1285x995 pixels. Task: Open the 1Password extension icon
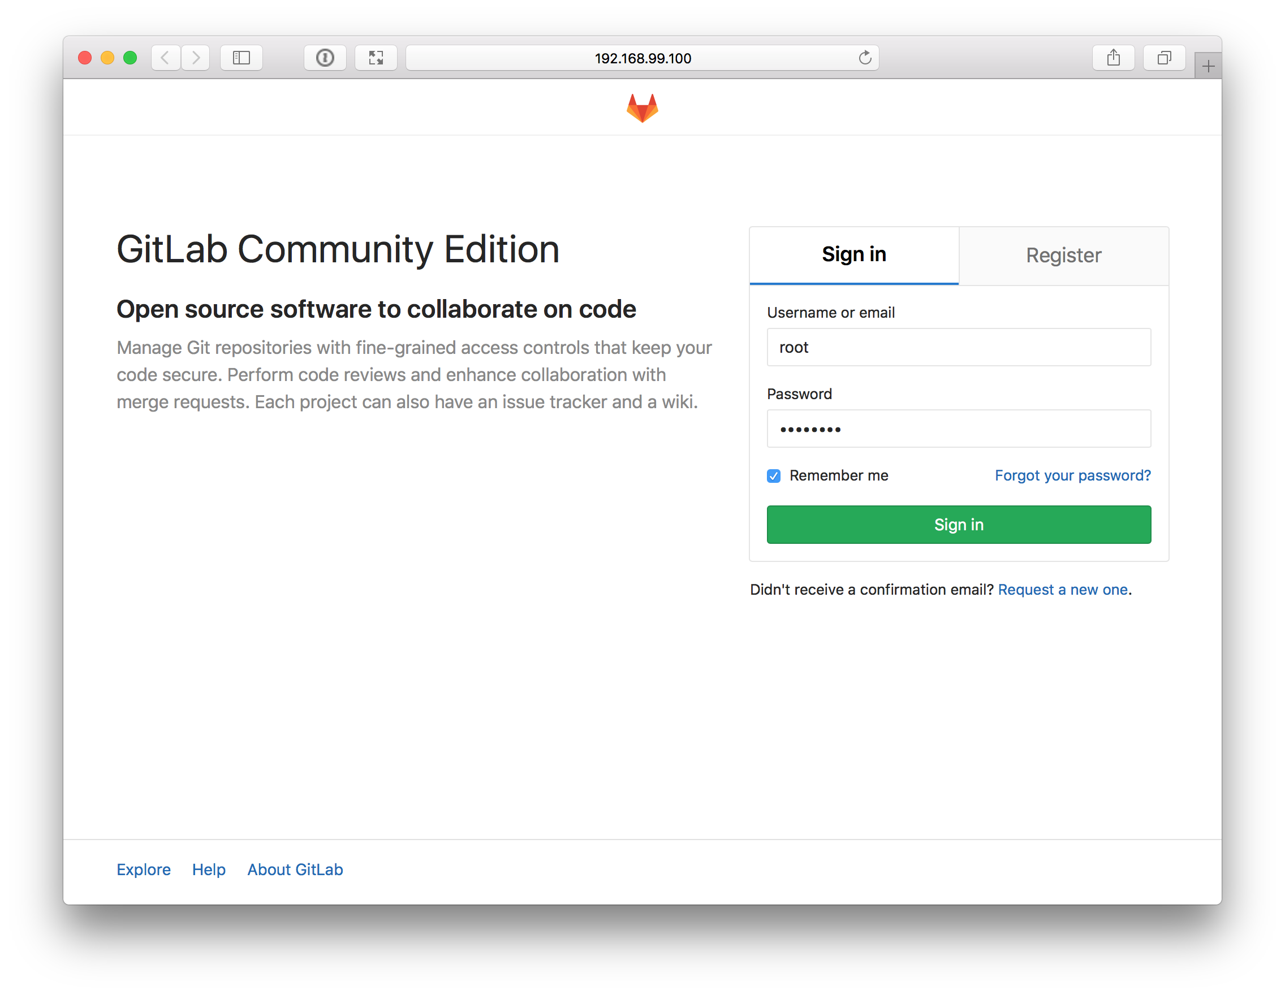pos(325,58)
